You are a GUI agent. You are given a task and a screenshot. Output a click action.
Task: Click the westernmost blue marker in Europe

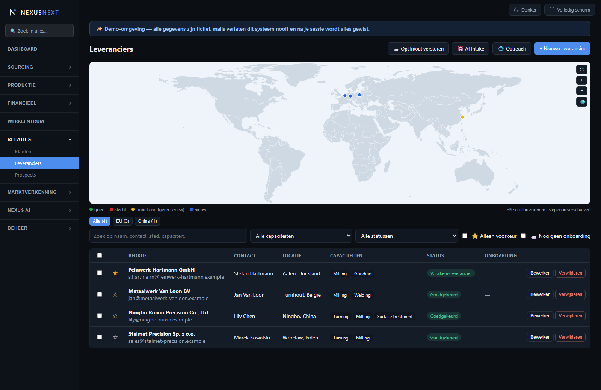[345, 96]
